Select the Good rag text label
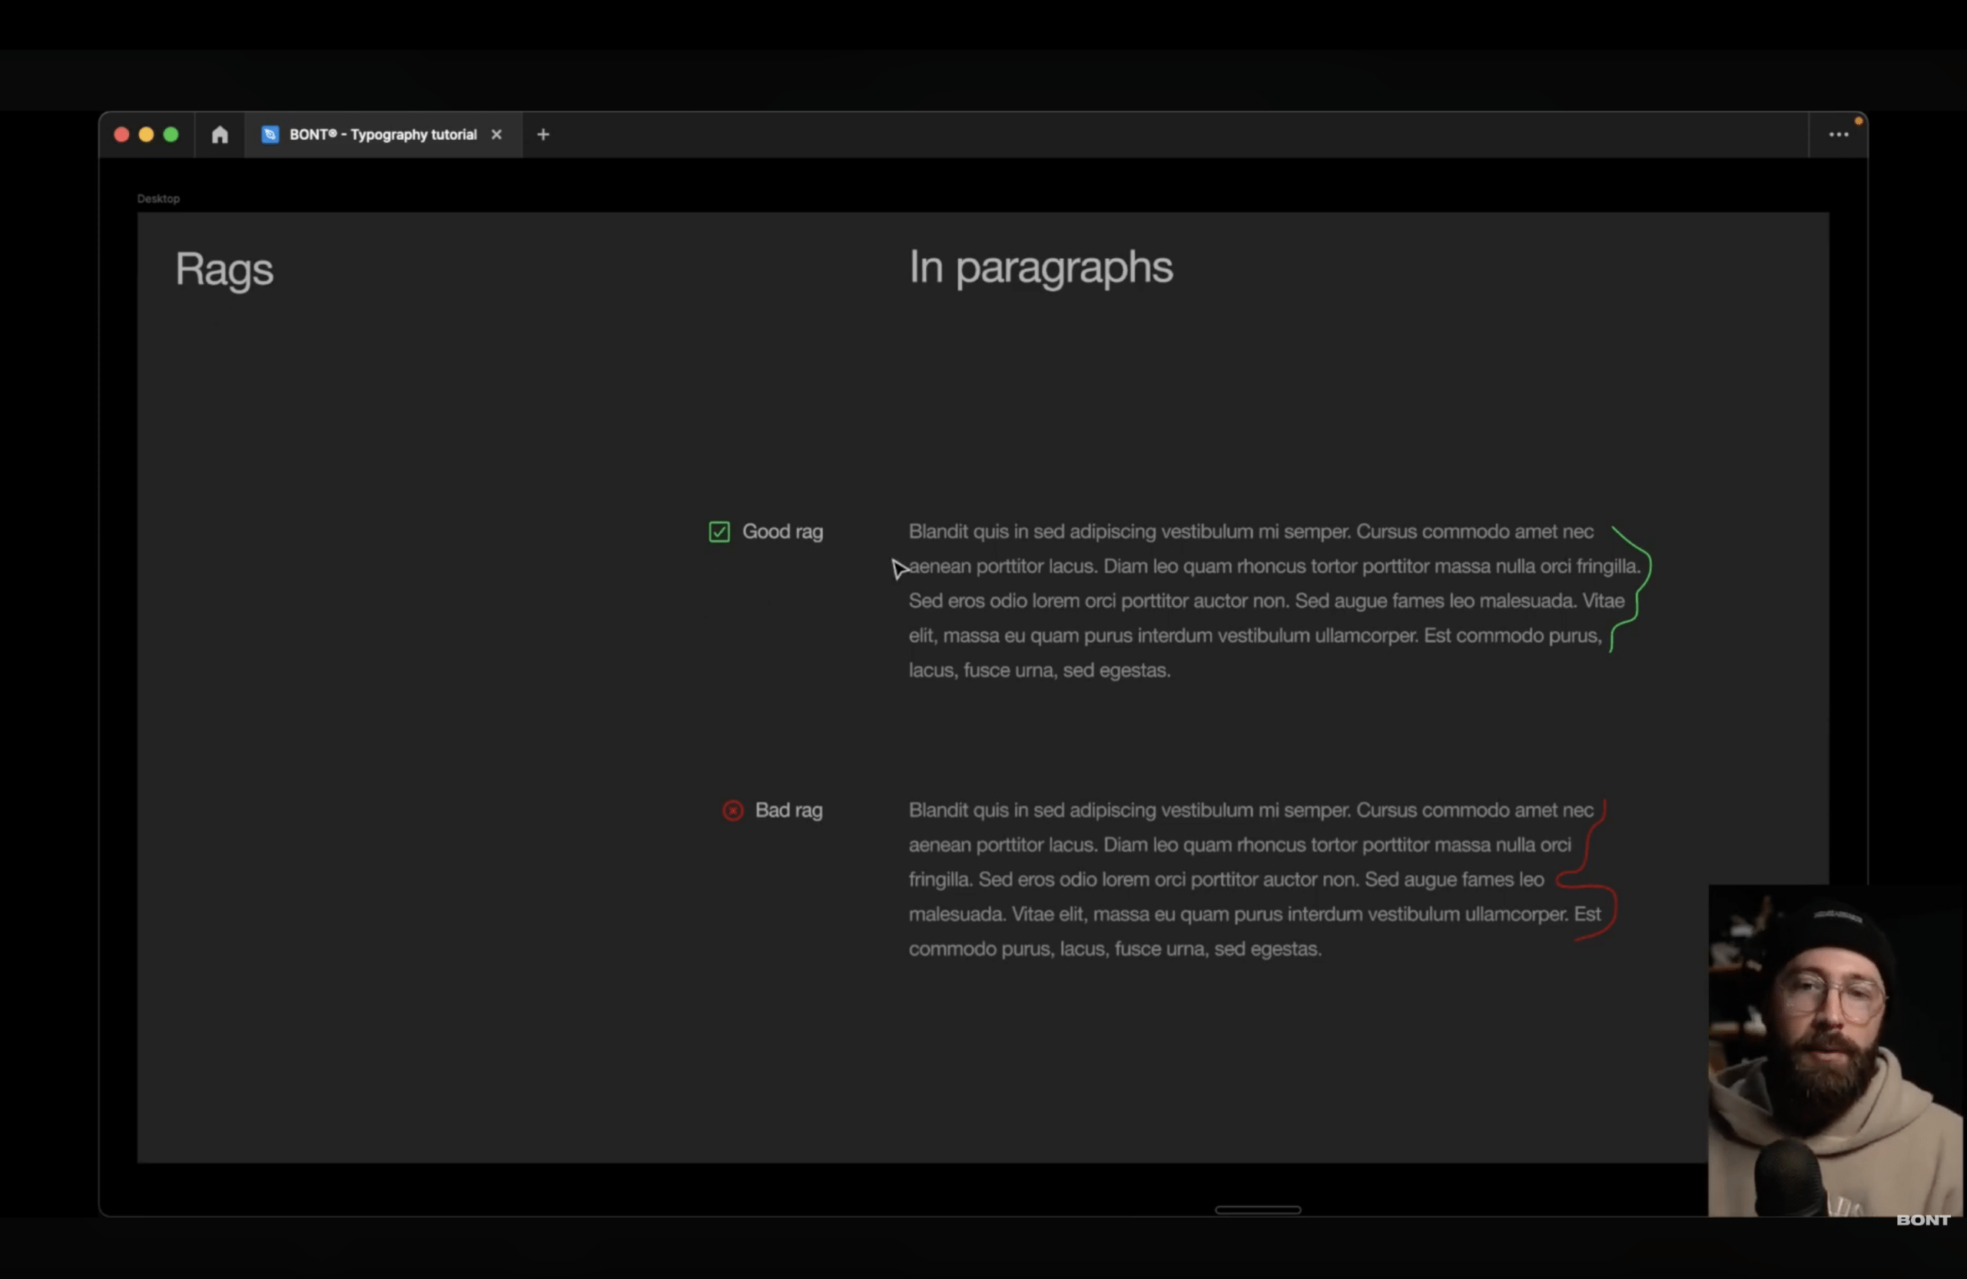1967x1279 pixels. pyautogui.click(x=782, y=532)
